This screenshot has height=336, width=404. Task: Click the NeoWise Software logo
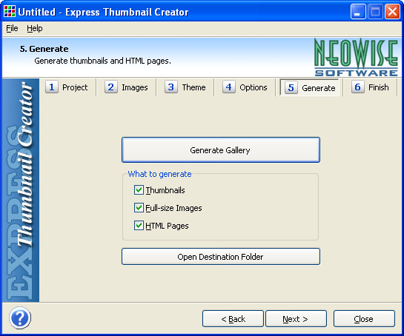[356, 58]
